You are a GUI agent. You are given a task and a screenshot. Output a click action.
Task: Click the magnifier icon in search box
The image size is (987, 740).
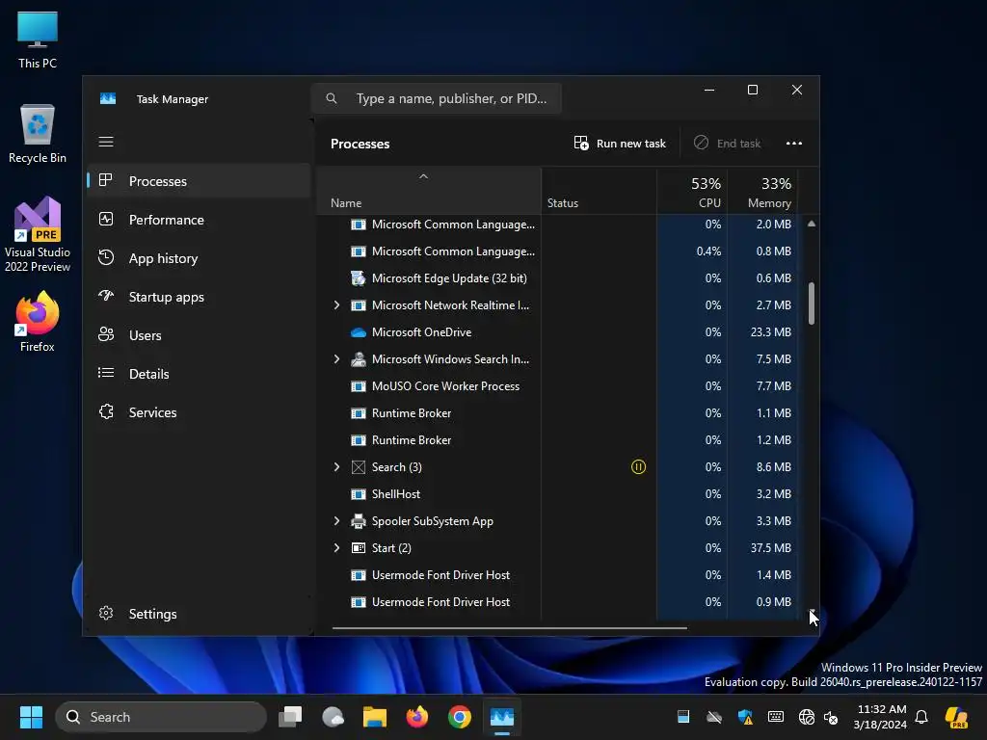[x=332, y=98]
